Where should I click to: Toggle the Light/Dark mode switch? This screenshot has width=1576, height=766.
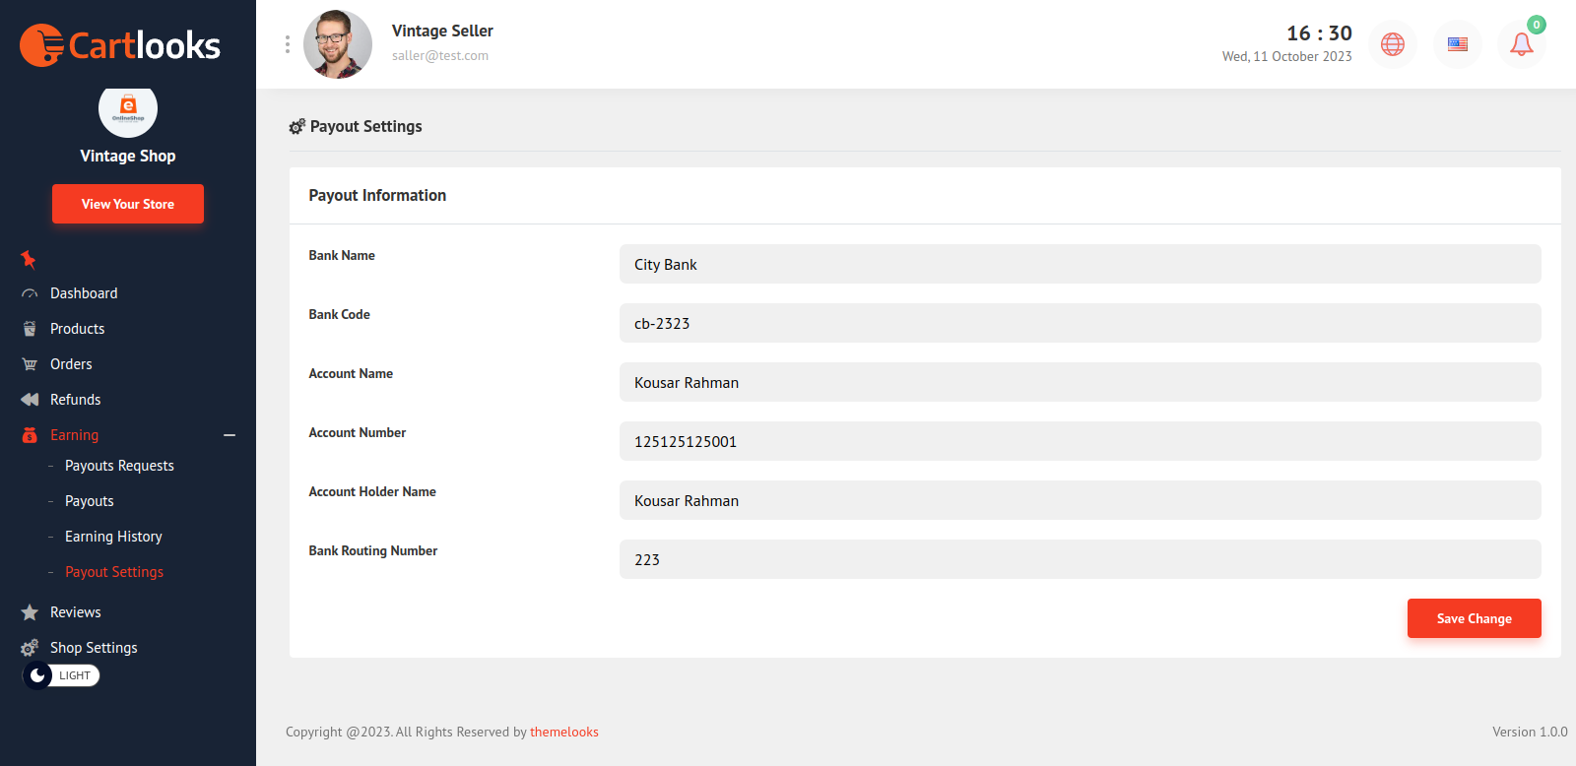point(61,675)
